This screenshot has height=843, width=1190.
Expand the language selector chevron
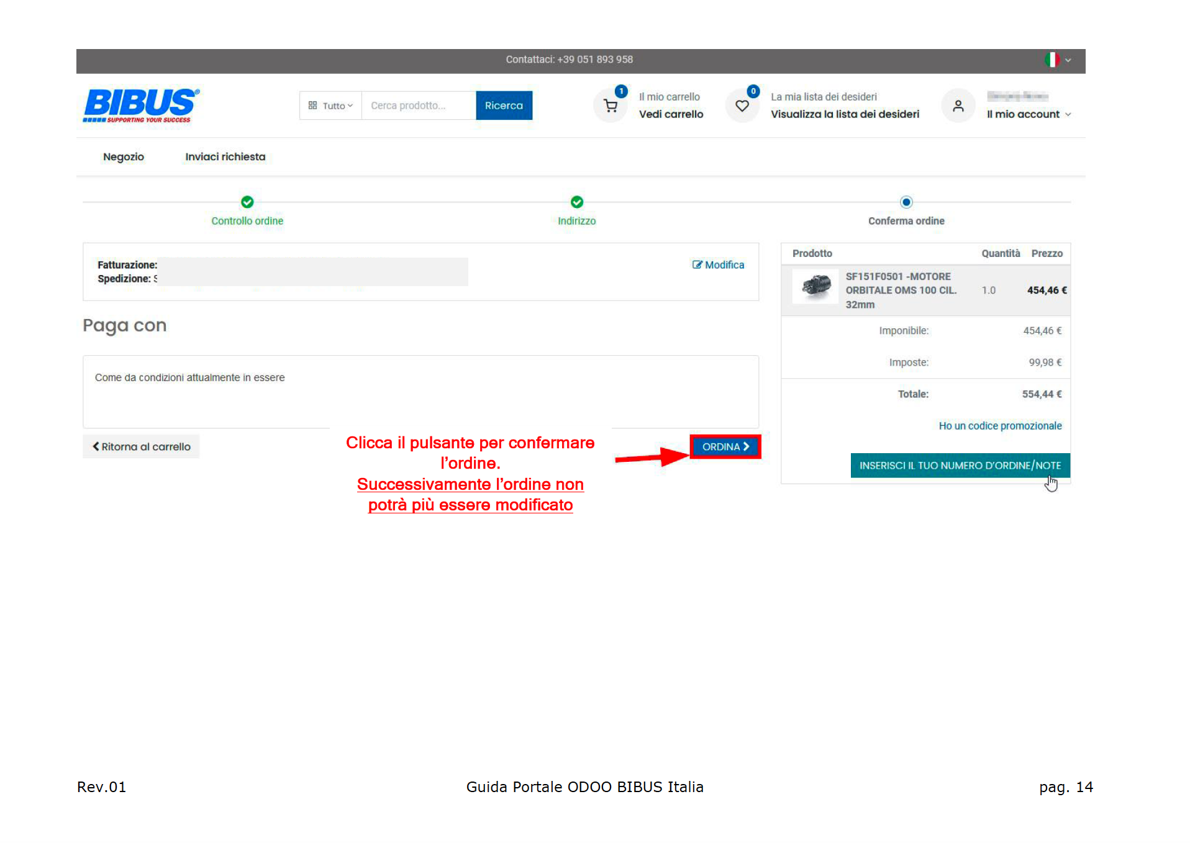pos(1068,60)
